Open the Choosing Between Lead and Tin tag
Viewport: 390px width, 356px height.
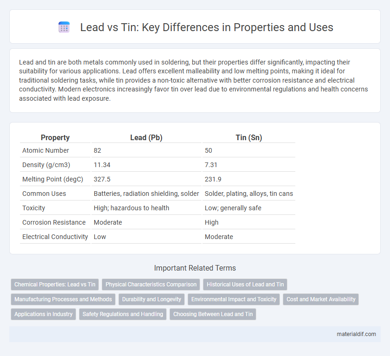[x=213, y=314]
